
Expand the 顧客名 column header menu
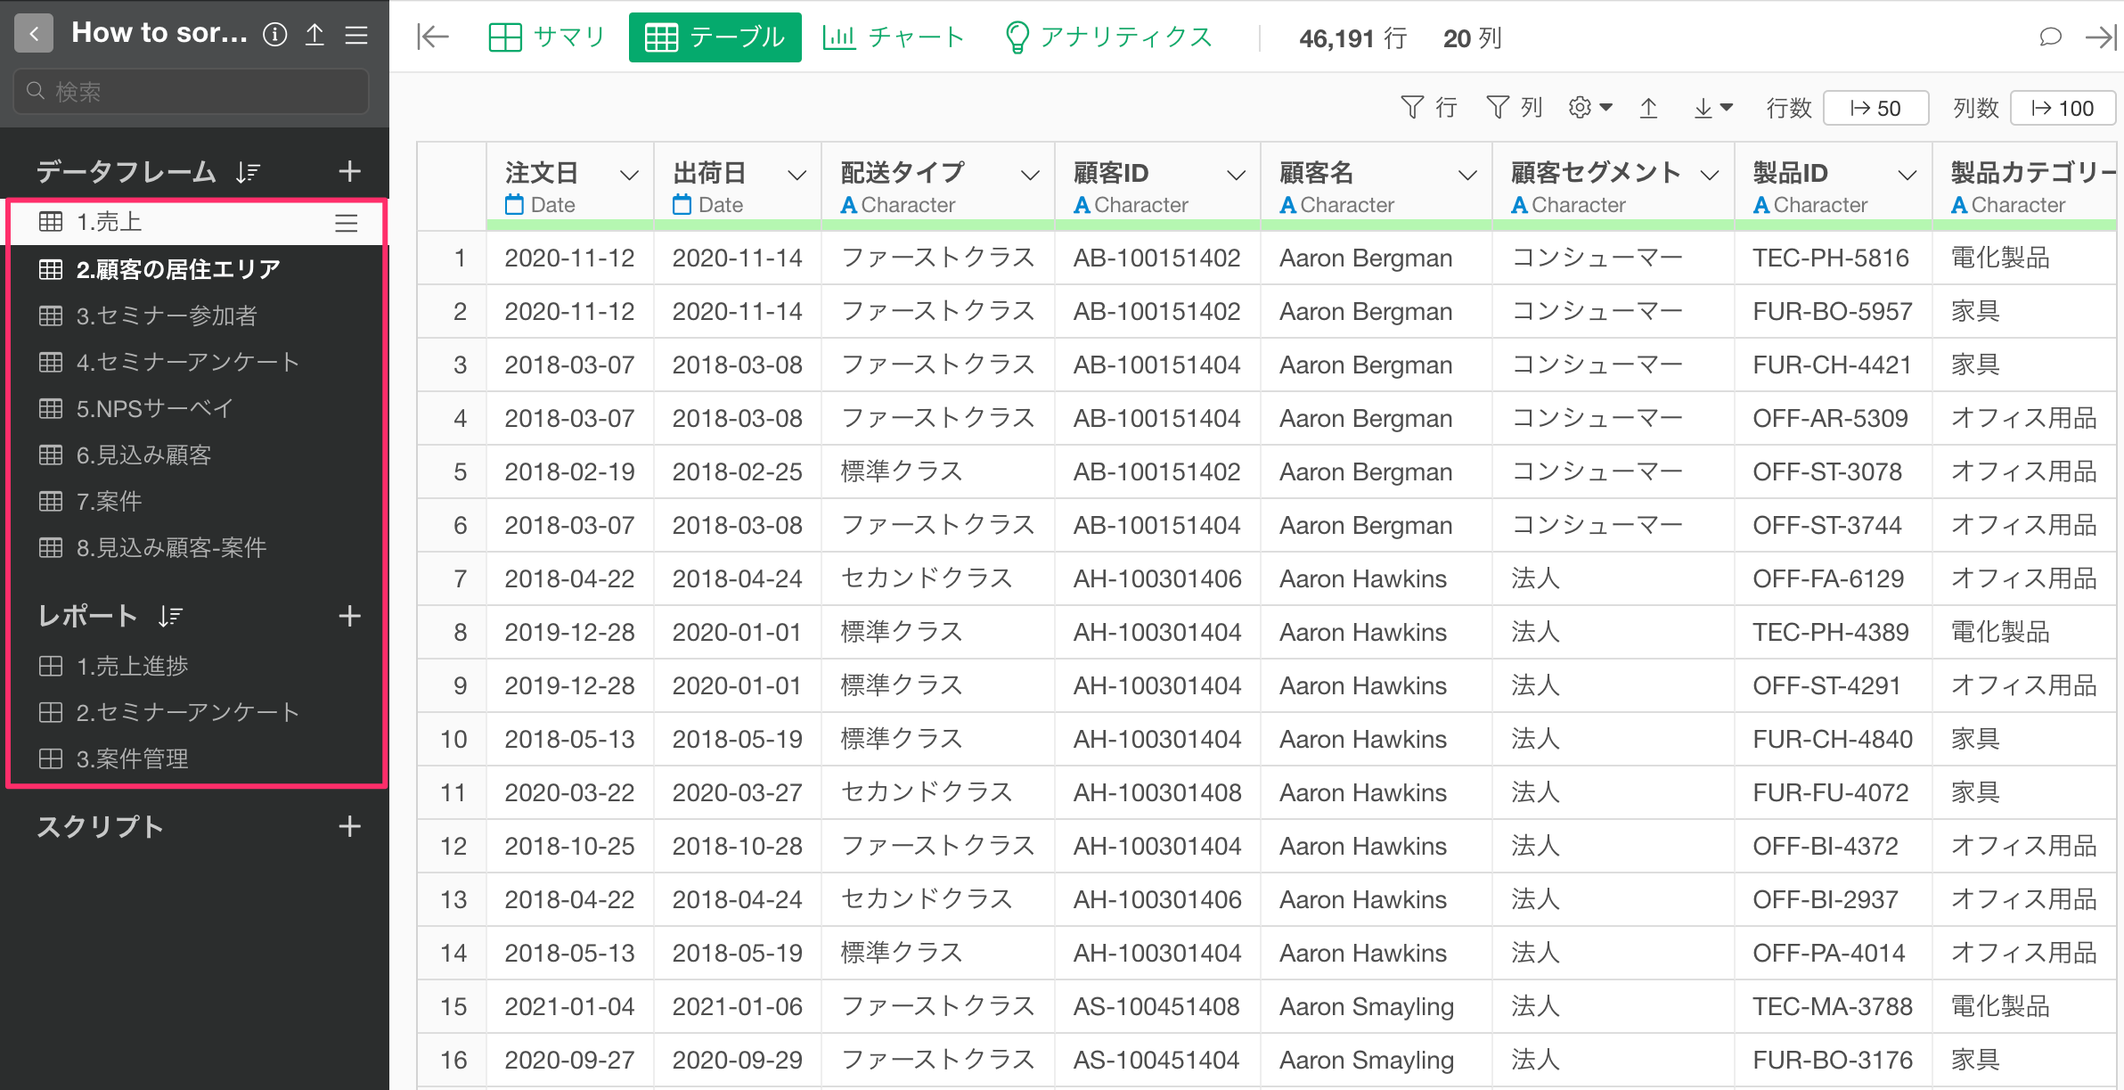tap(1466, 175)
